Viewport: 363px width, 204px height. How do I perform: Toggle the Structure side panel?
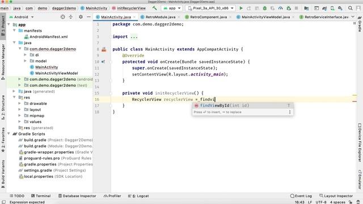coord(3,107)
